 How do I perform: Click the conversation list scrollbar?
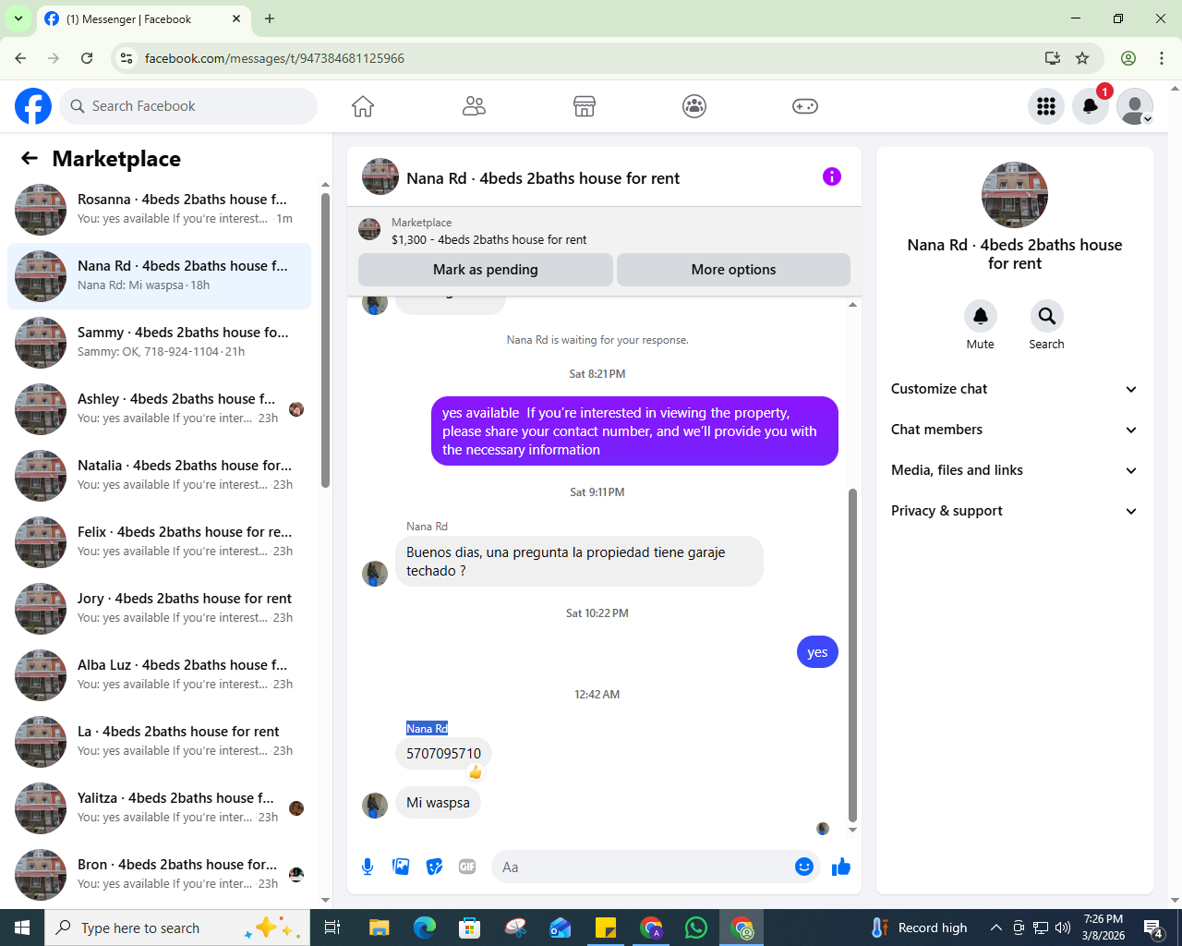click(325, 340)
